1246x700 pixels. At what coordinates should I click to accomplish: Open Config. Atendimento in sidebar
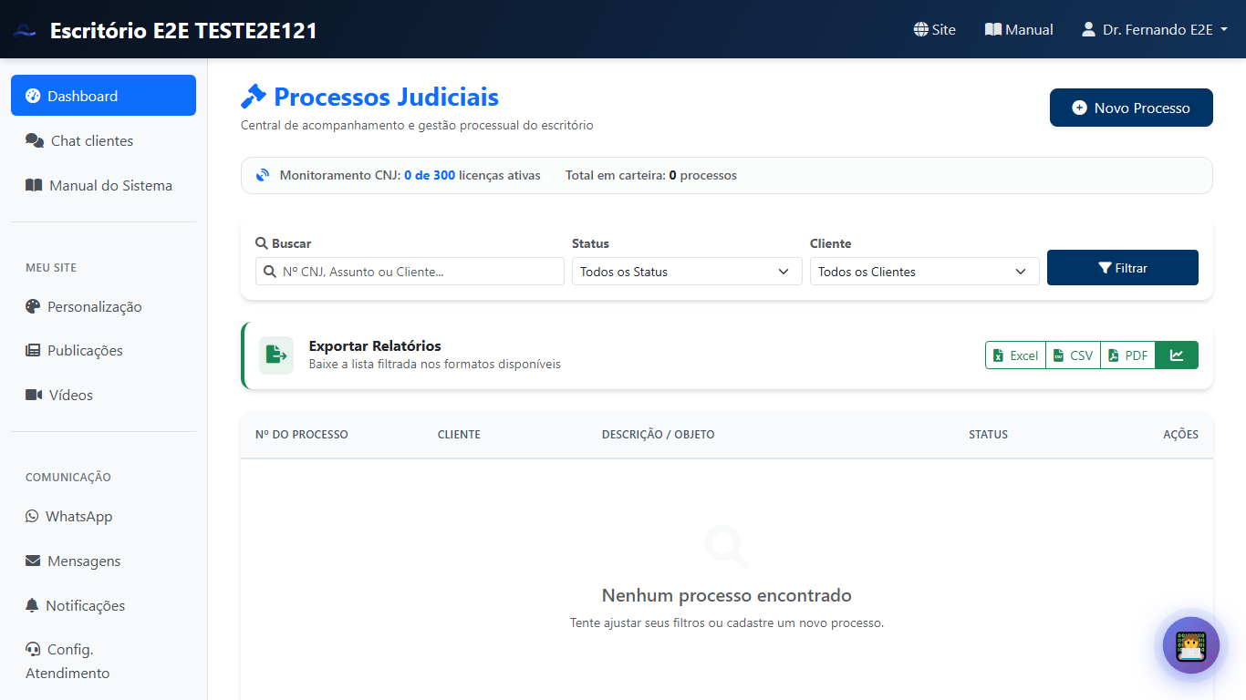point(103,661)
